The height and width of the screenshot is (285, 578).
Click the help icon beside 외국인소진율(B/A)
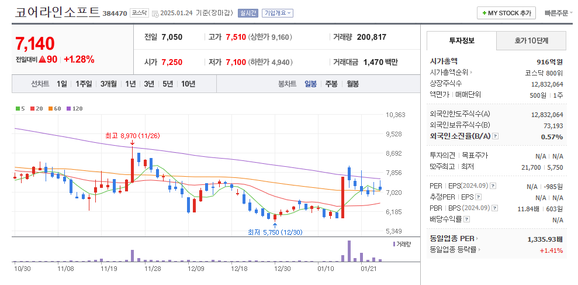(495, 136)
